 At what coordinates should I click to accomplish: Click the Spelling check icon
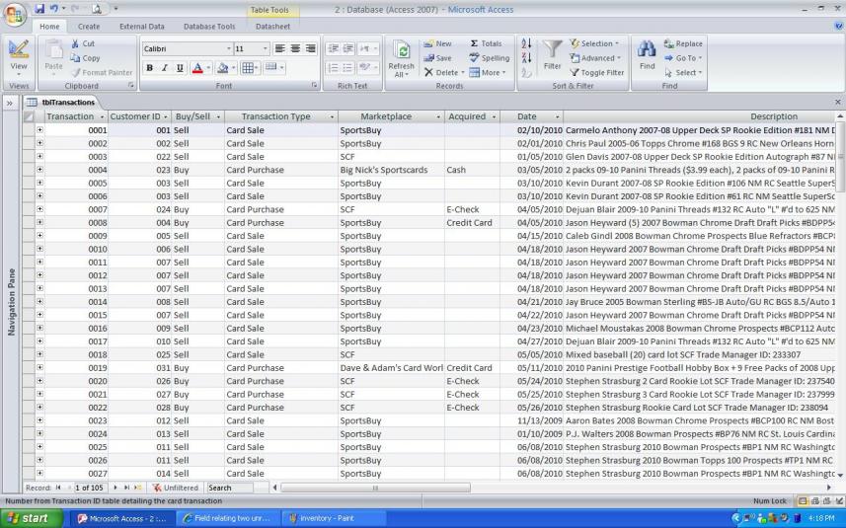click(x=474, y=57)
